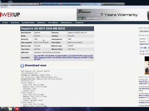Viewport: 149px width, 111px height.
Task: Open the HIS HD 6970 link
Action: coord(57,58)
